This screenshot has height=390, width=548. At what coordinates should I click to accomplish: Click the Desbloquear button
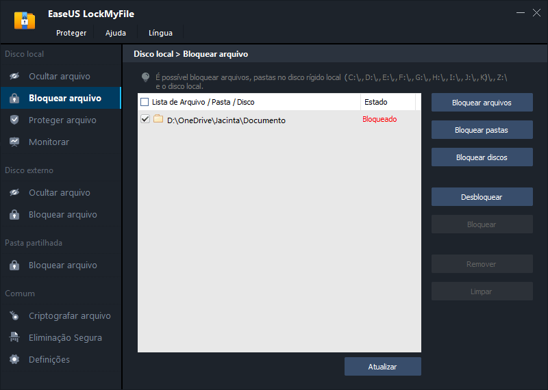click(x=482, y=197)
